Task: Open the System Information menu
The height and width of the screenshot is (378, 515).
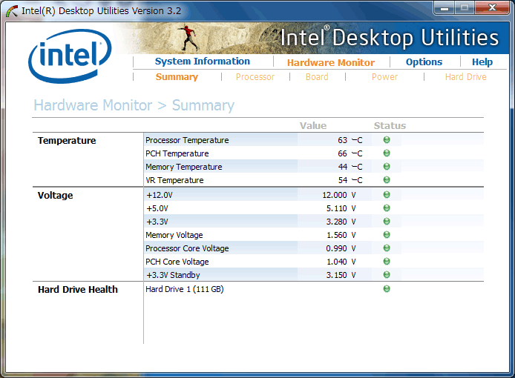Action: coord(203,62)
